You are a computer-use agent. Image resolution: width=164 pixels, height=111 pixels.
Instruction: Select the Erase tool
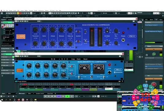pyautogui.click(x=57, y=13)
